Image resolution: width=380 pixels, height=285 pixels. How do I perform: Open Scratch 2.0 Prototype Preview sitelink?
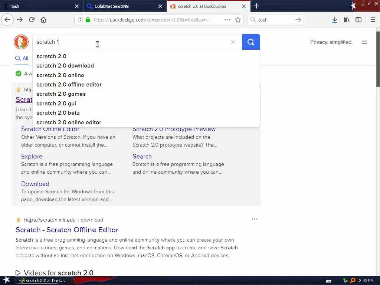pos(174,129)
